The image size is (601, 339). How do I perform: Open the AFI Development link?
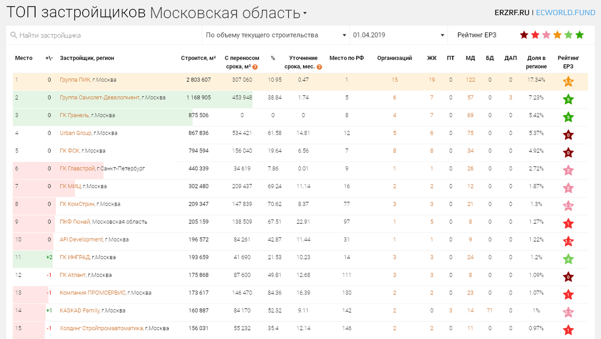point(81,239)
